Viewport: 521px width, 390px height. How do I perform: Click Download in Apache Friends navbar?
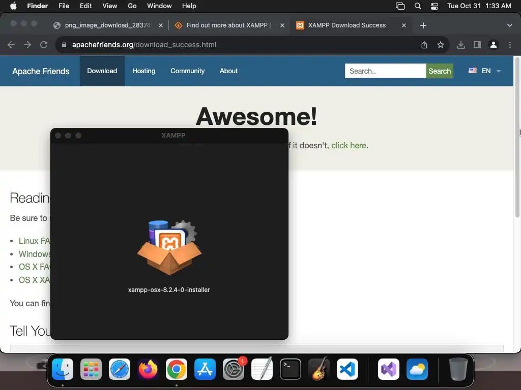[102, 71]
